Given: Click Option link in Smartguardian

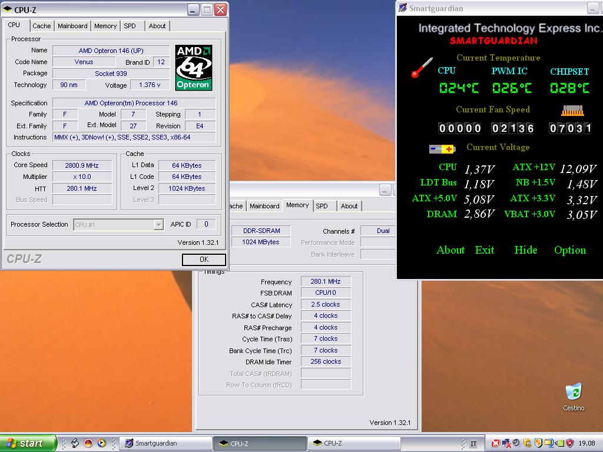Looking at the screenshot, I should pyautogui.click(x=570, y=250).
